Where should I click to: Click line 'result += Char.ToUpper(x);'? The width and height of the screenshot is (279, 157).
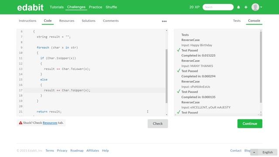(67, 90)
